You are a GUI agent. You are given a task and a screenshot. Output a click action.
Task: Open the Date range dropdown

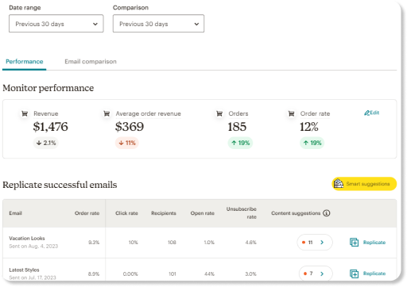click(56, 24)
